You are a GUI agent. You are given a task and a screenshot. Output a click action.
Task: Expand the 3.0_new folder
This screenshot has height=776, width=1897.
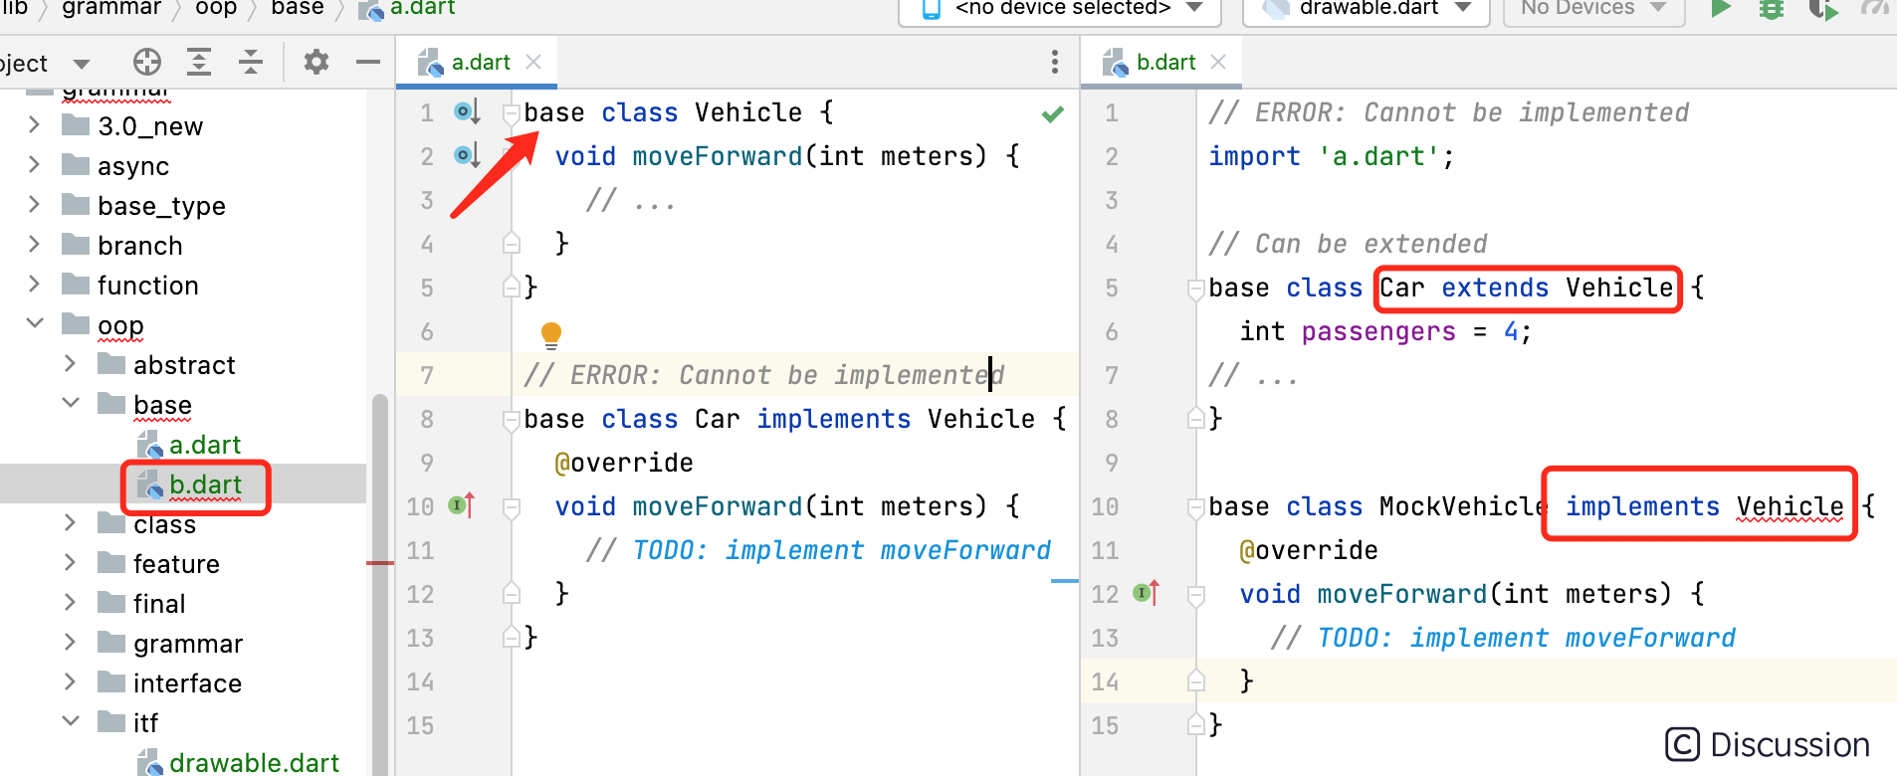35,125
